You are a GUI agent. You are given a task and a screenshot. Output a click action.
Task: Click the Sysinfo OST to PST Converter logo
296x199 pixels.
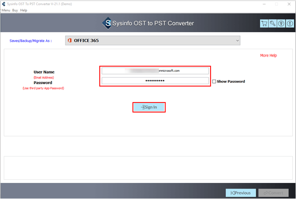coord(148,23)
